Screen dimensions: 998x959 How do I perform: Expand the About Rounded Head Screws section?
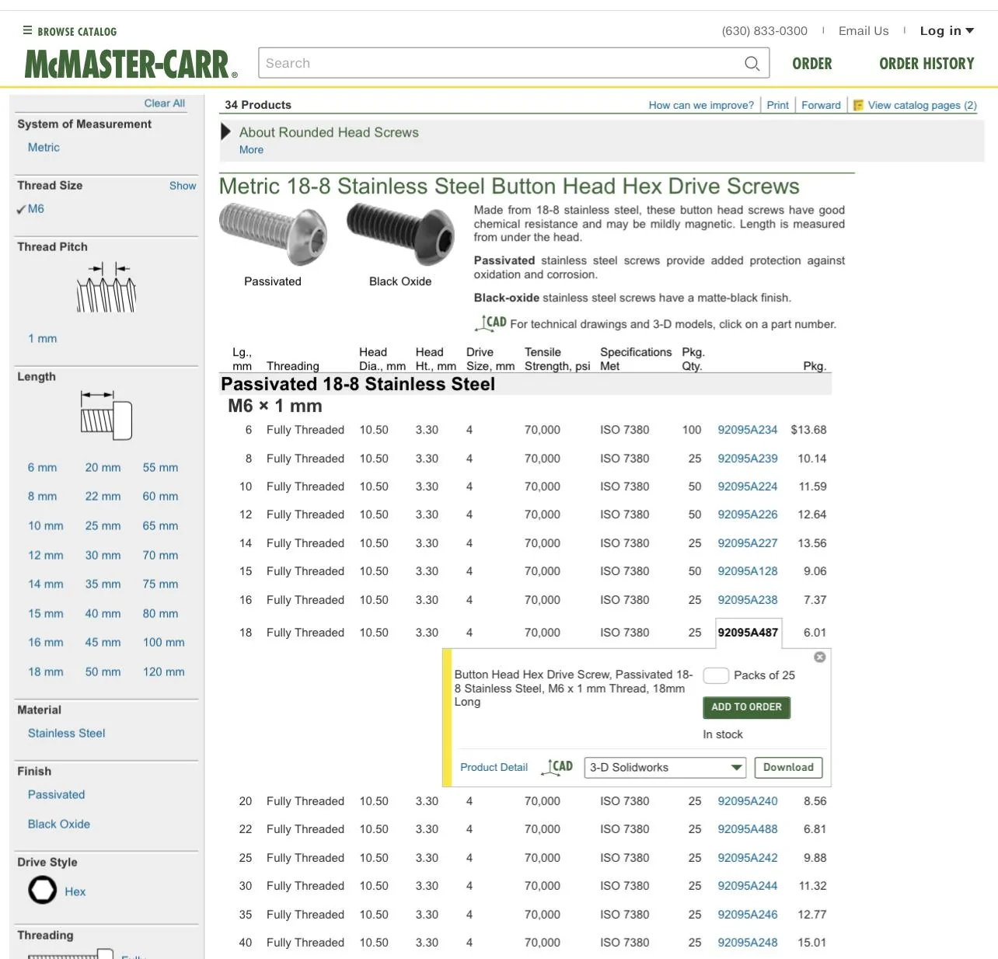pyautogui.click(x=226, y=132)
